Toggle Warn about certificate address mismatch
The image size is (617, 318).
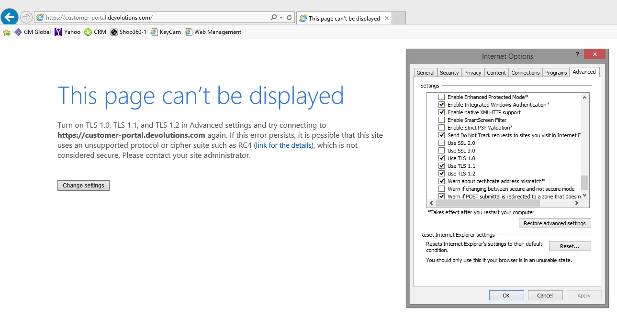click(442, 181)
